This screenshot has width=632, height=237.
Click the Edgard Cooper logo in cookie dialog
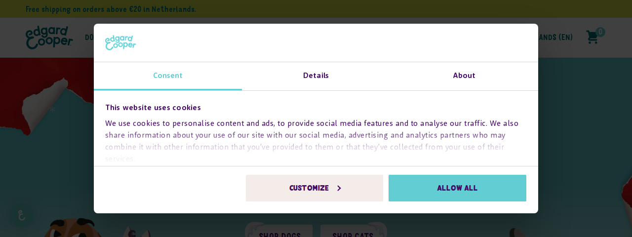[120, 42]
